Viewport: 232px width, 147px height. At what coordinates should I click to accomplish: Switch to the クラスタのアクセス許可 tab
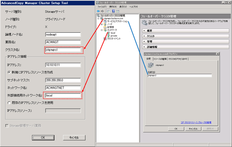(178, 59)
